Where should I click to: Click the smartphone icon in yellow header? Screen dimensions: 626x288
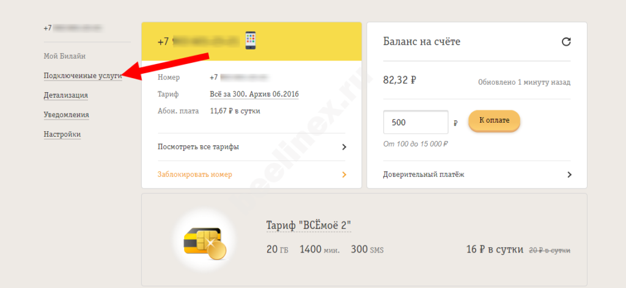click(250, 41)
